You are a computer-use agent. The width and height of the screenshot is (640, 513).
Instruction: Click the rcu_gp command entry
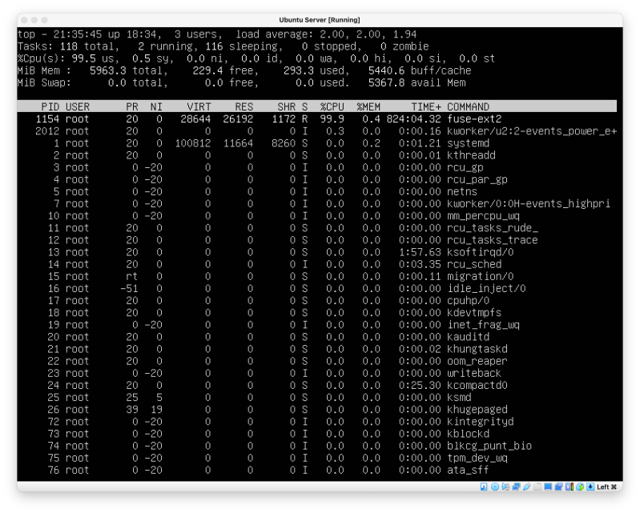point(465,167)
